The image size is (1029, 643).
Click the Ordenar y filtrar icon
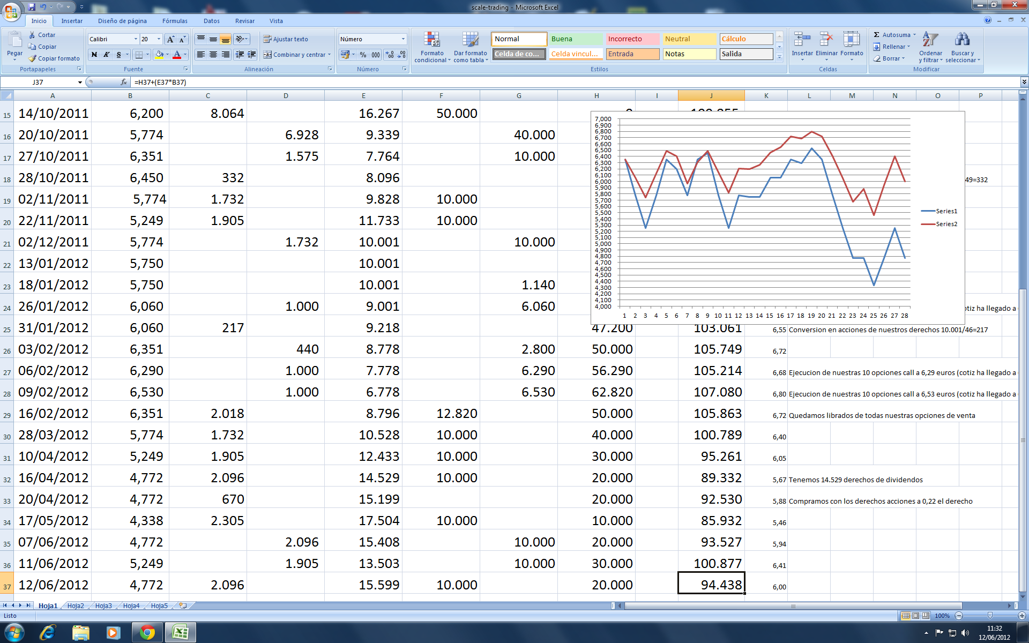point(930,40)
